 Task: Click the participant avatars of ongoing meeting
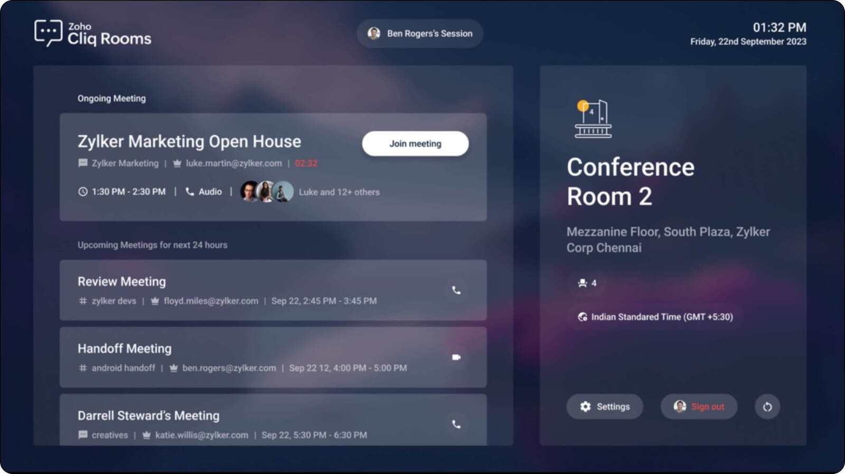coord(267,192)
